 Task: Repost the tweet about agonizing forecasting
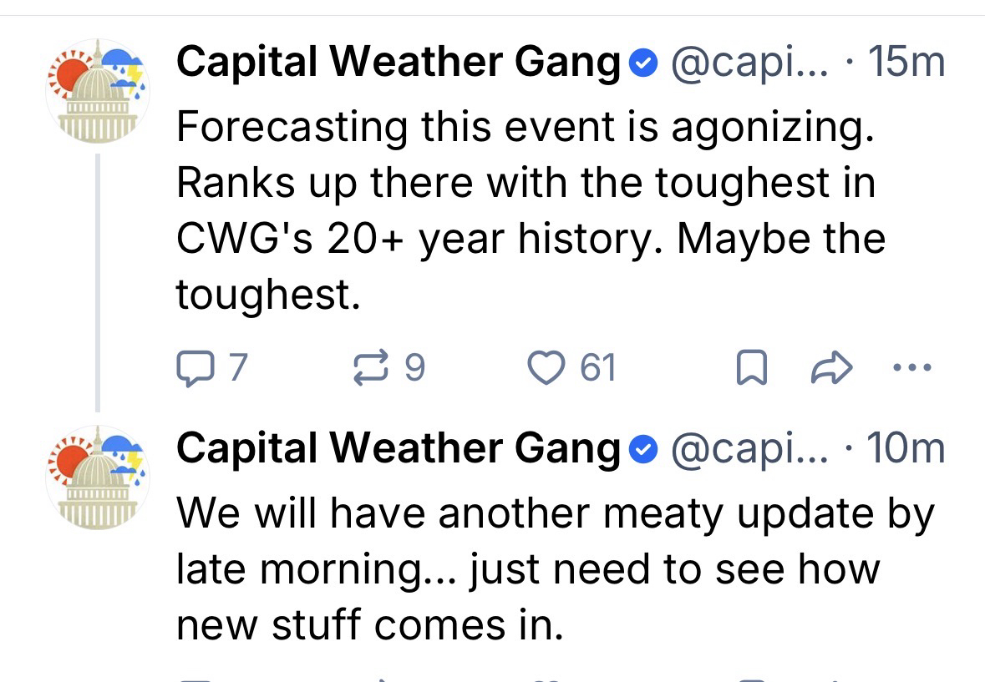point(372,368)
